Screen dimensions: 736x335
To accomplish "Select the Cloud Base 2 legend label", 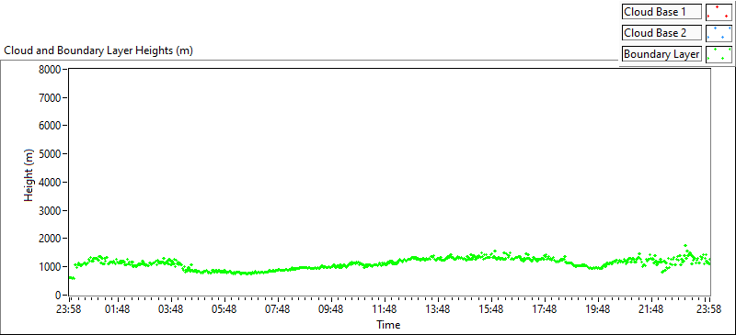I will [661, 33].
